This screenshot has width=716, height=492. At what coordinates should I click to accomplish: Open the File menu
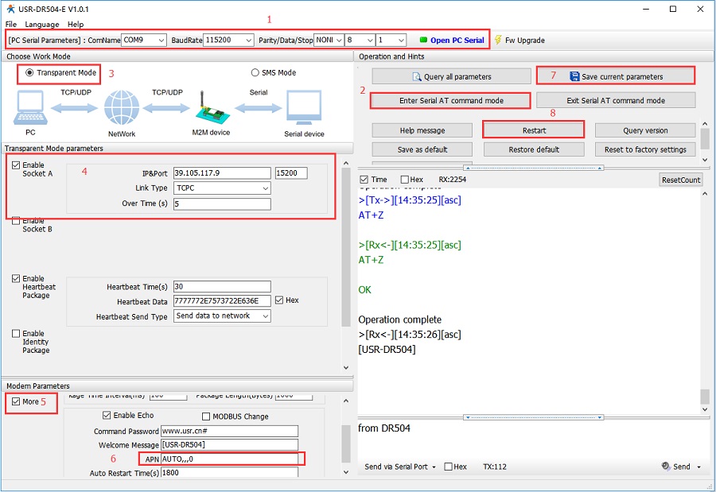pos(11,24)
